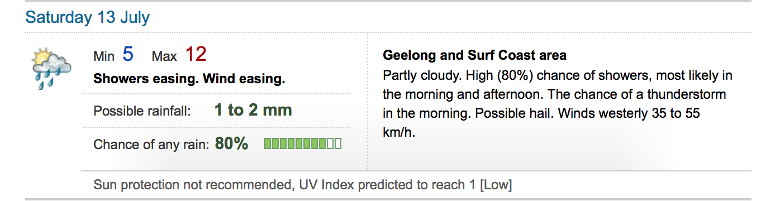Select the minimum temperature 5
761x201 pixels.
point(128,55)
